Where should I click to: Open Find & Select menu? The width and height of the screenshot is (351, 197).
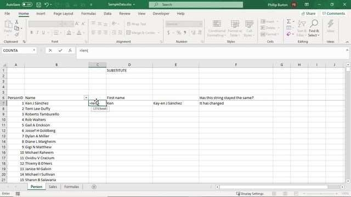pyautogui.click(x=314, y=28)
